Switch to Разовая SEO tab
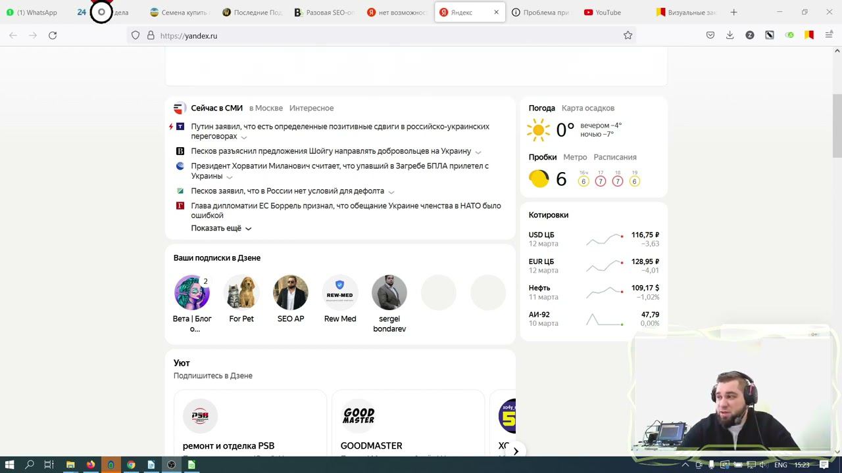The width and height of the screenshot is (842, 473). (325, 12)
